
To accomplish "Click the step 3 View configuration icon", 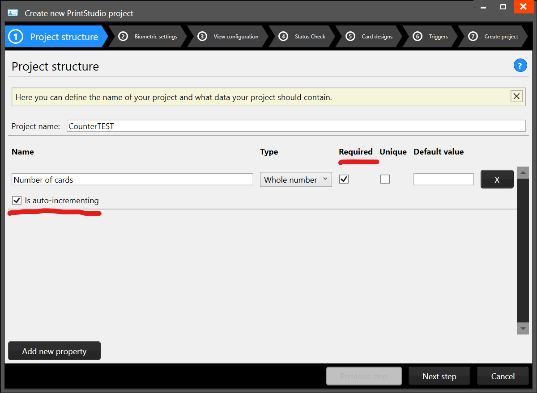I will click(x=203, y=36).
